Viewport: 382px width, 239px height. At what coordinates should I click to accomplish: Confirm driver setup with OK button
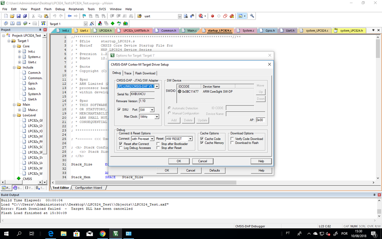179,161
